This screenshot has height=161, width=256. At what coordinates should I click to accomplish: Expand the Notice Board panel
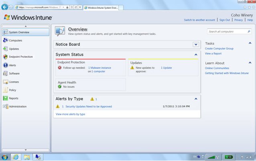(196, 45)
